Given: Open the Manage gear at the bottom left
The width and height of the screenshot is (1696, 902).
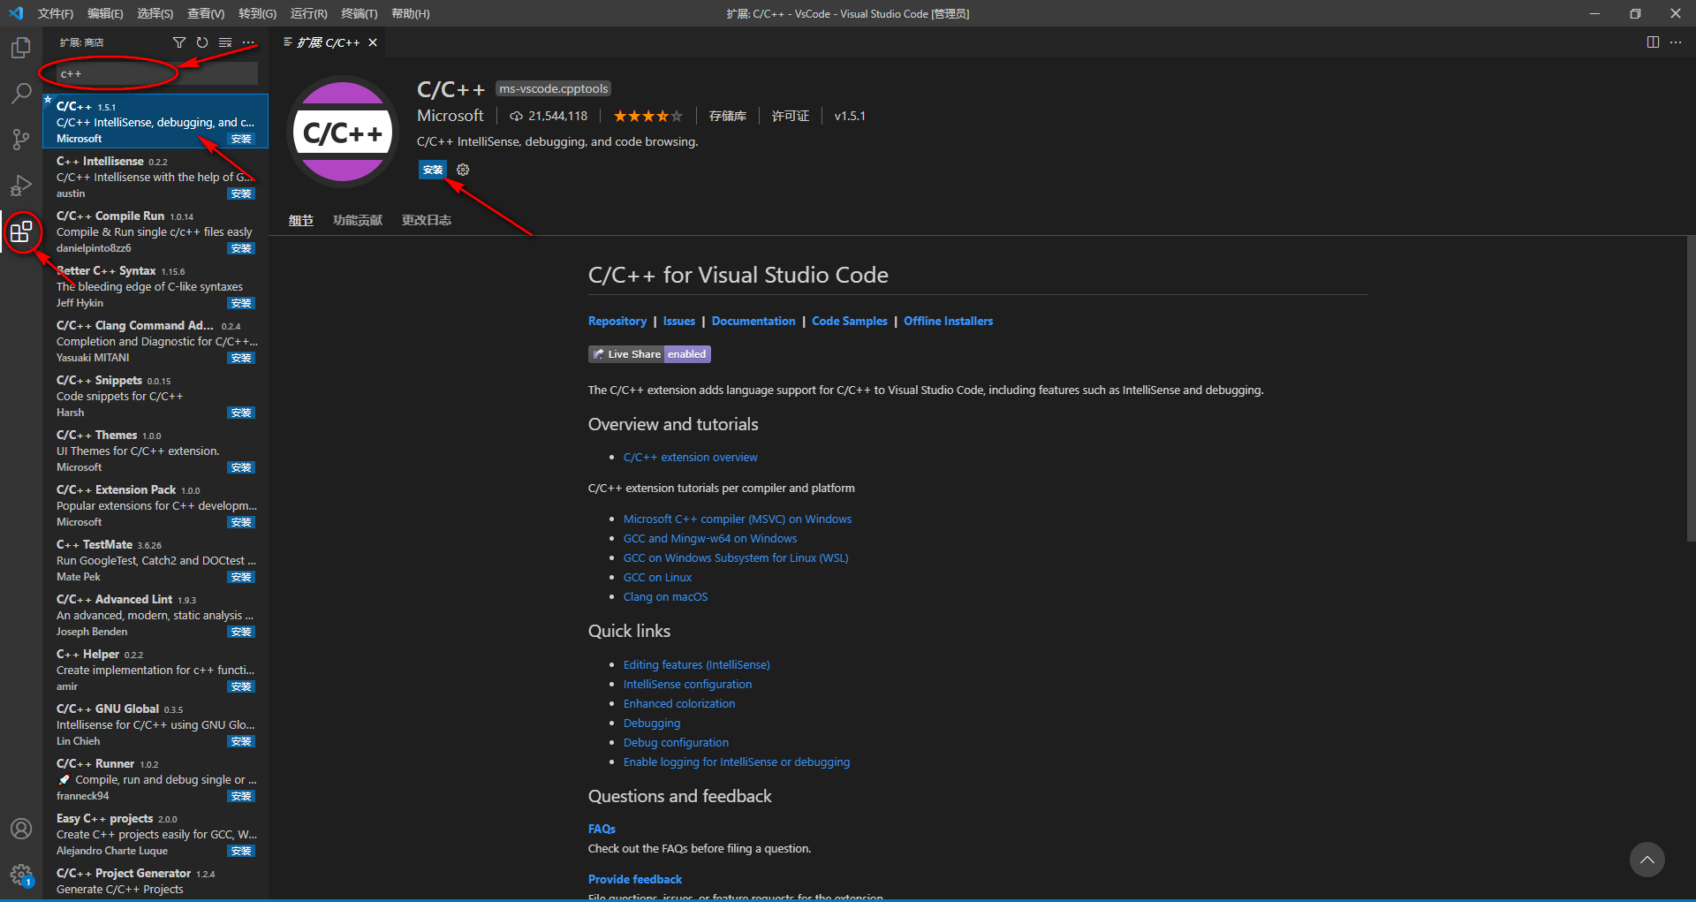Looking at the screenshot, I should pos(21,875).
